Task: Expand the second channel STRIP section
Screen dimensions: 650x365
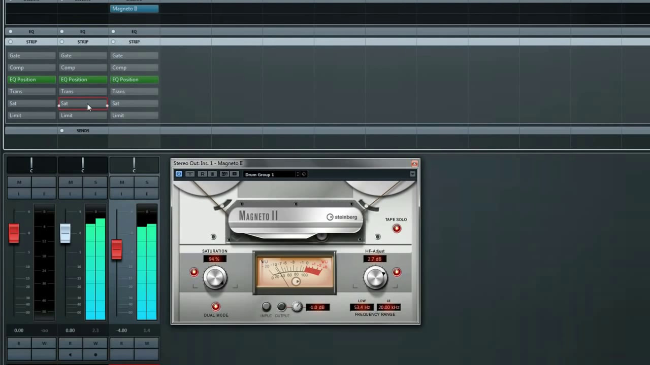Action: pos(83,42)
